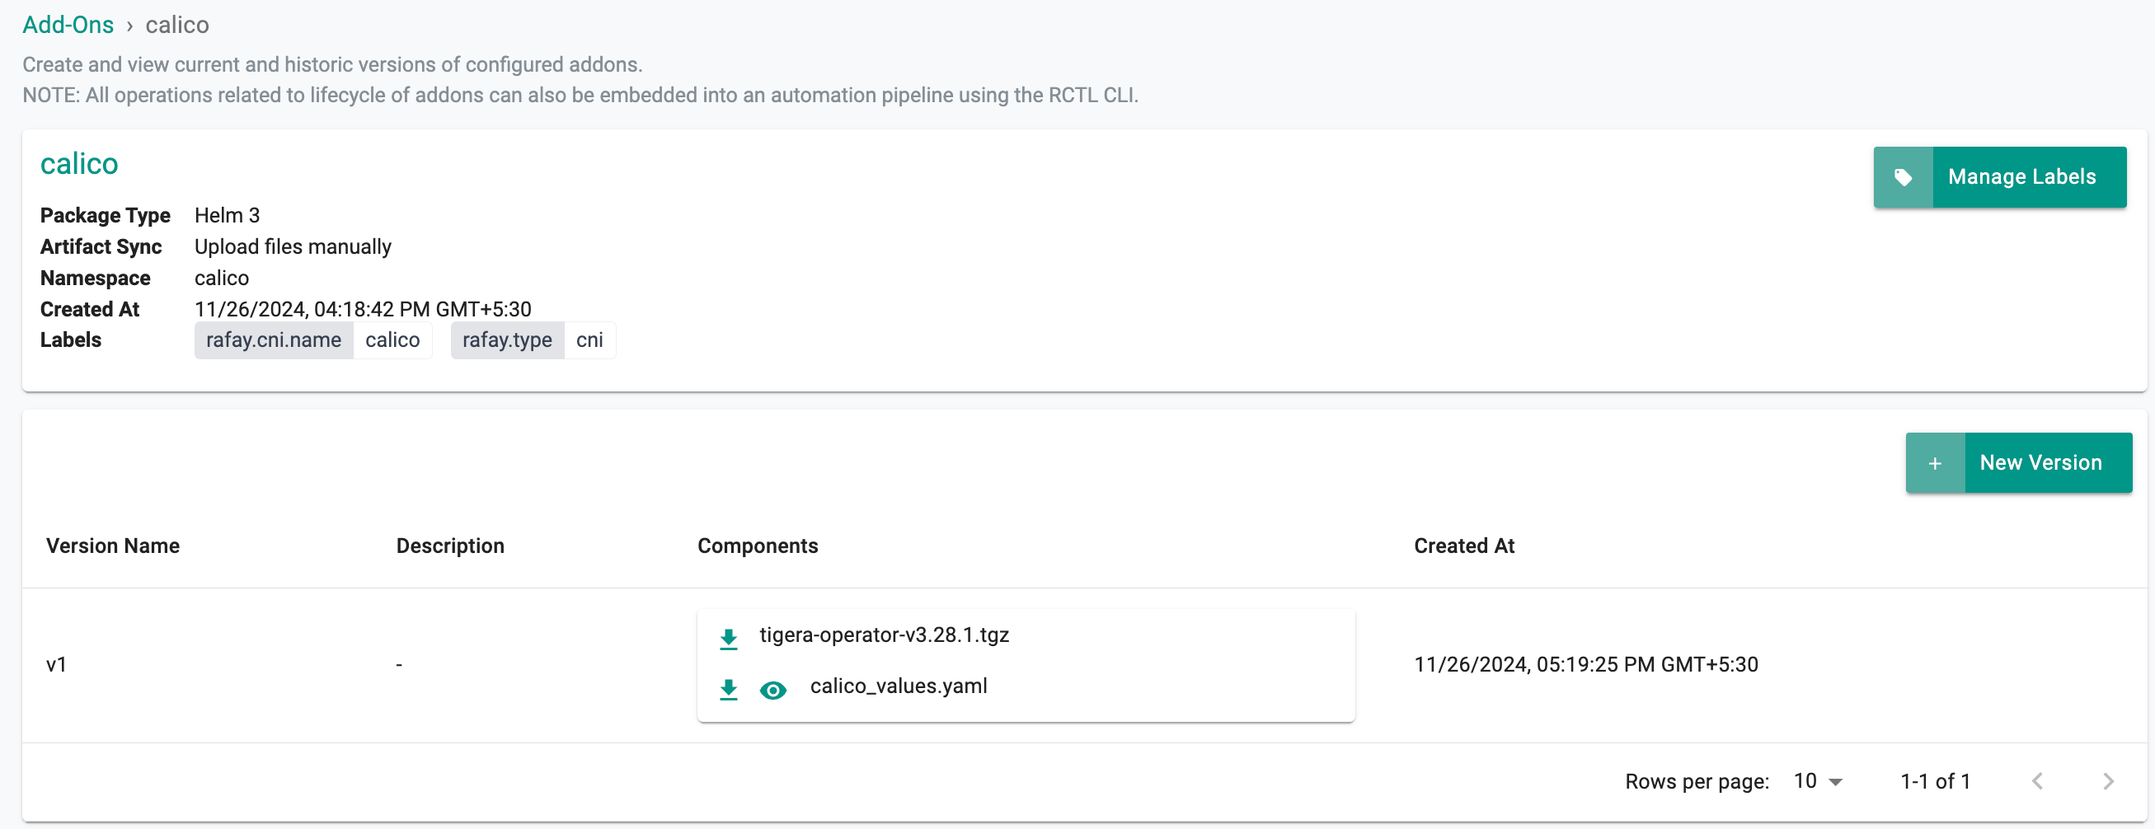
Task: View calico_values.yaml with the eye icon
Action: [x=773, y=690]
